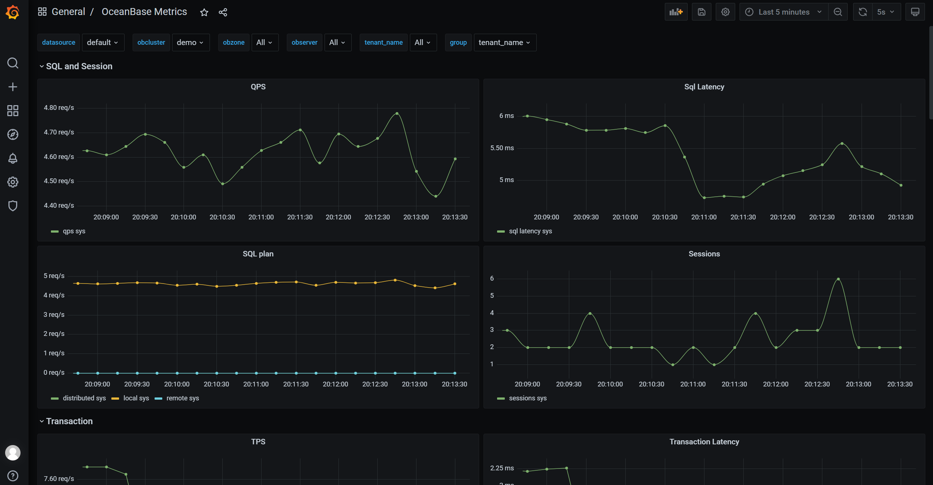This screenshot has width=933, height=485.
Task: Open the Sessions panel title menu
Action: click(704, 254)
